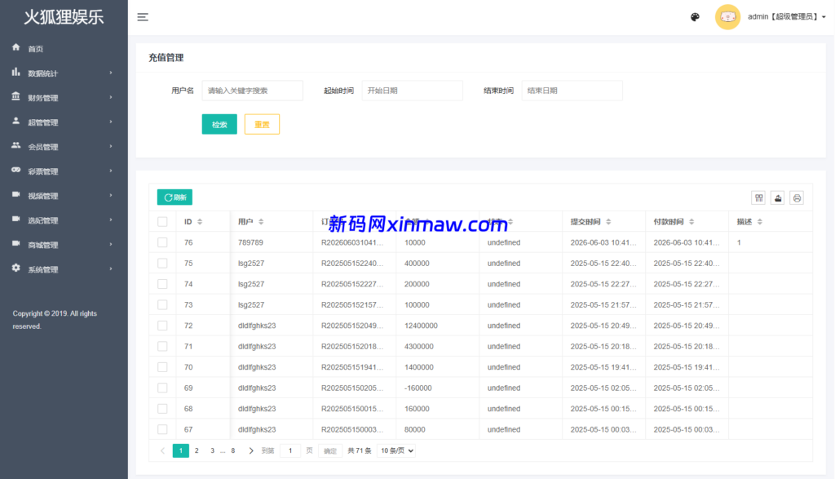Viewport: 835px width, 479px height.
Task: Go to pagination page 2
Action: [x=197, y=450]
